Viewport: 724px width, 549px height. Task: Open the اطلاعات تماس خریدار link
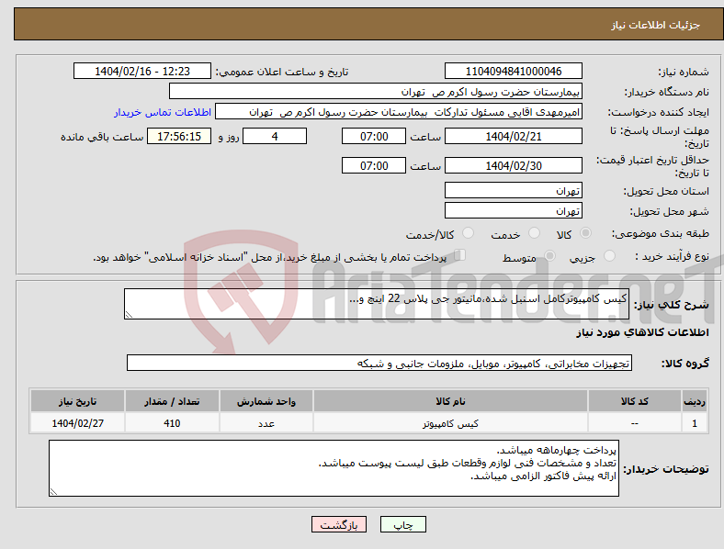point(163,112)
